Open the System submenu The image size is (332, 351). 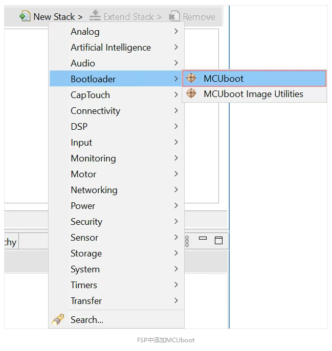[x=117, y=269]
